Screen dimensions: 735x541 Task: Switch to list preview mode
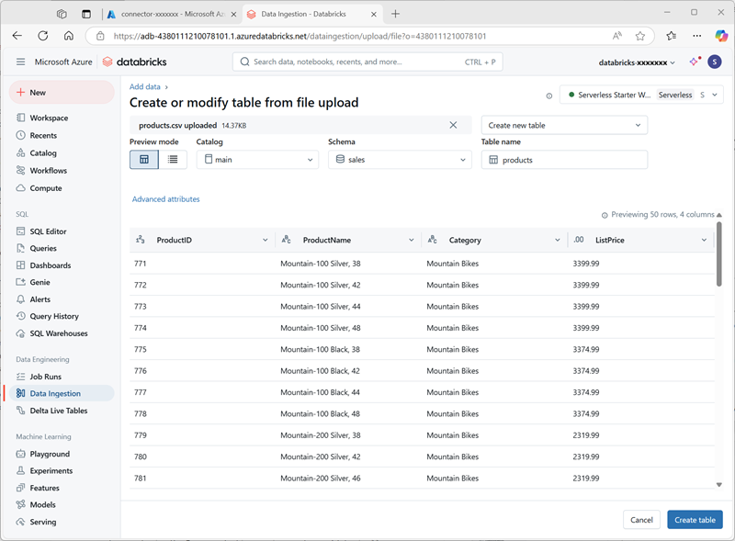pos(173,160)
